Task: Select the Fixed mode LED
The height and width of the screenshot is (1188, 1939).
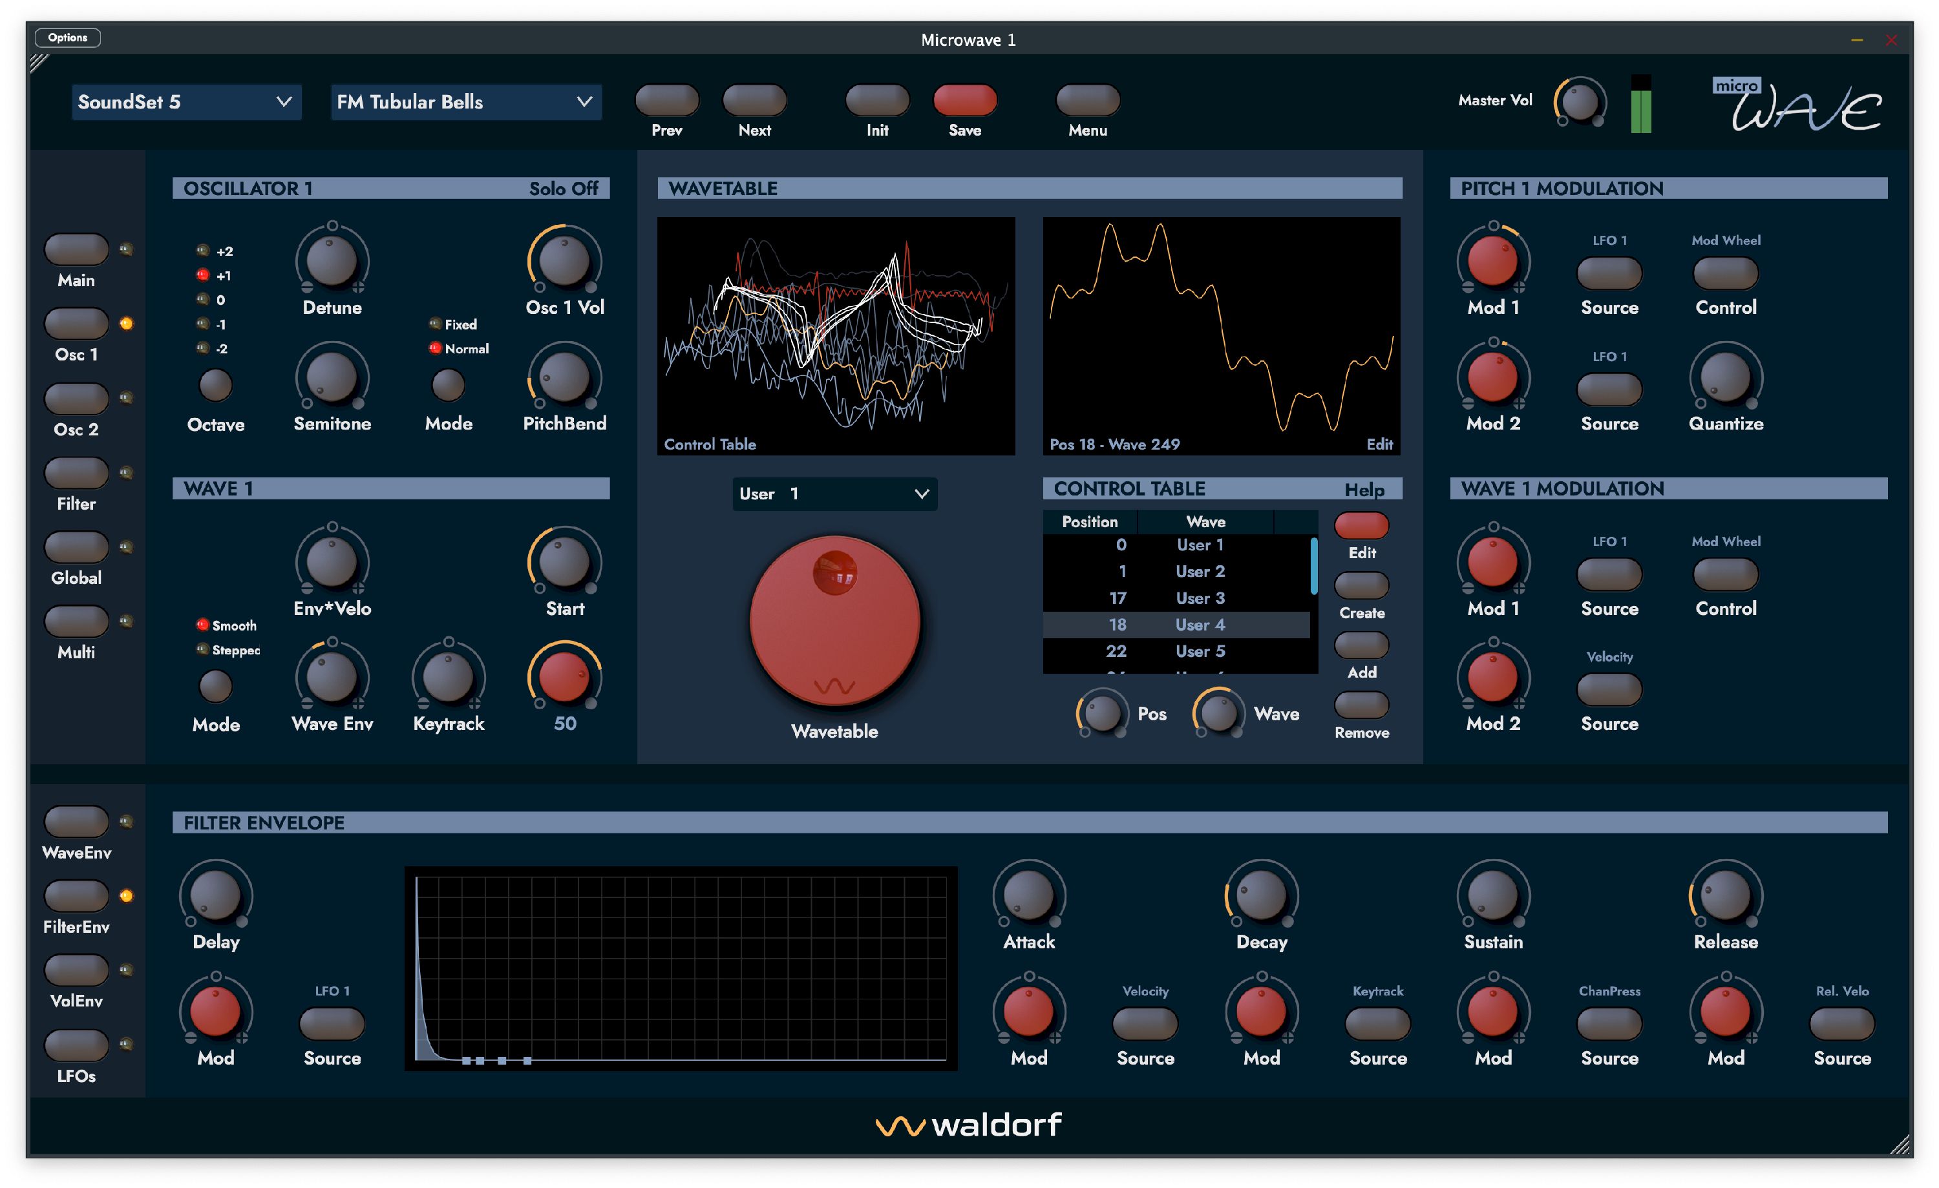Action: click(435, 324)
